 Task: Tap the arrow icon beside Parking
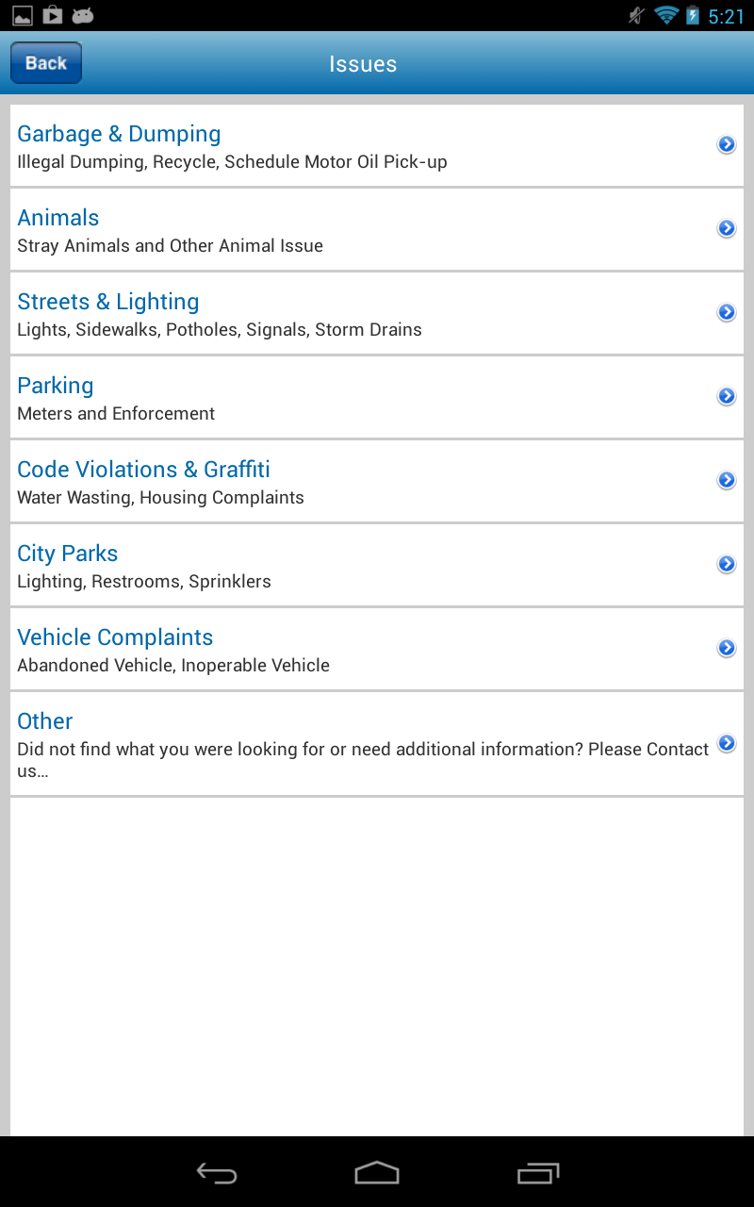726,396
